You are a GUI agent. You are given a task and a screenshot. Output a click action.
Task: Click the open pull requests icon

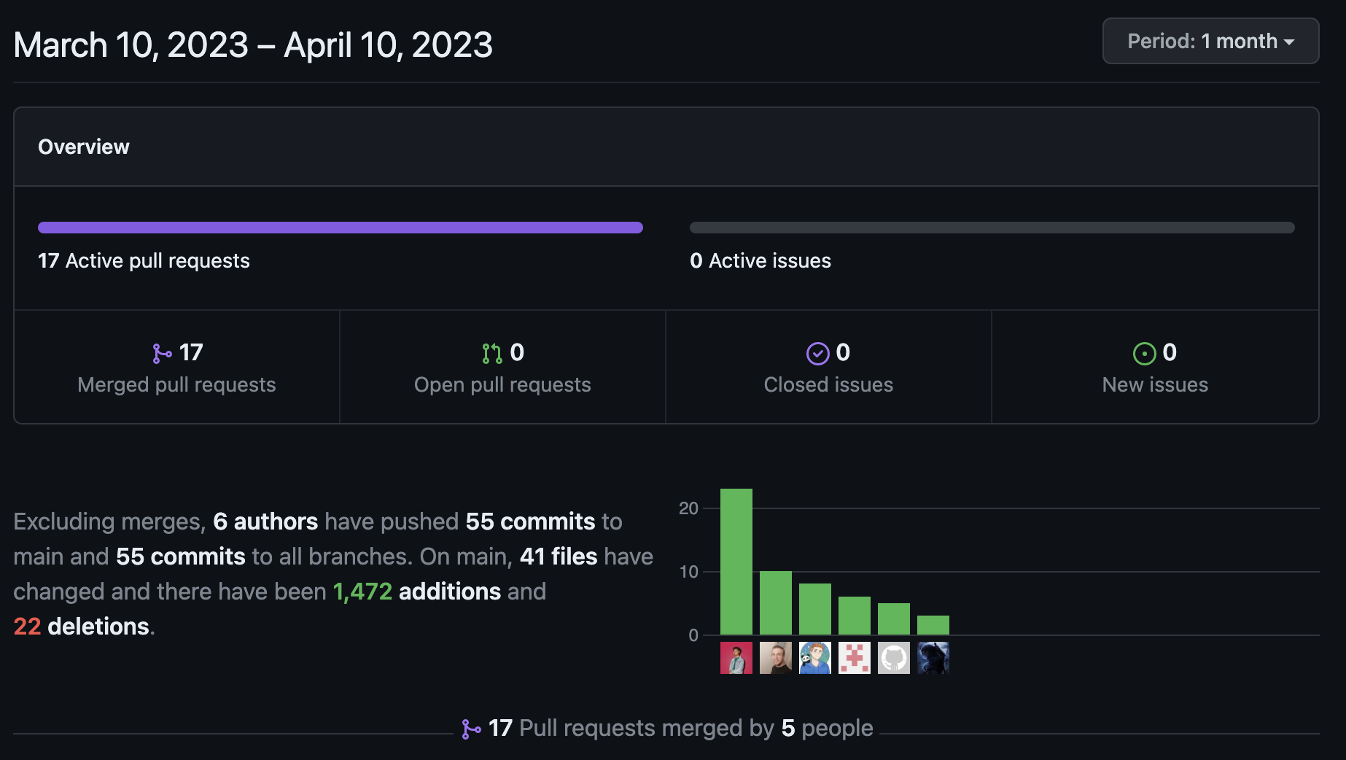(491, 352)
